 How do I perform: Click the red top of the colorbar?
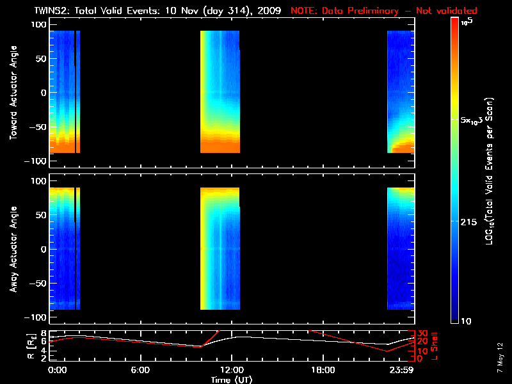[x=454, y=24]
